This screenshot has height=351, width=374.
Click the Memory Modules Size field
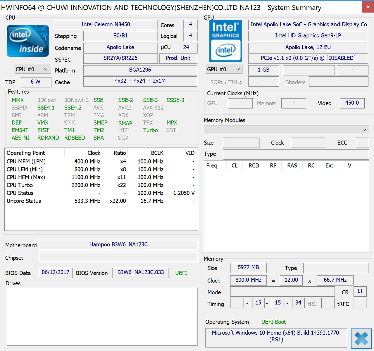coord(241,143)
